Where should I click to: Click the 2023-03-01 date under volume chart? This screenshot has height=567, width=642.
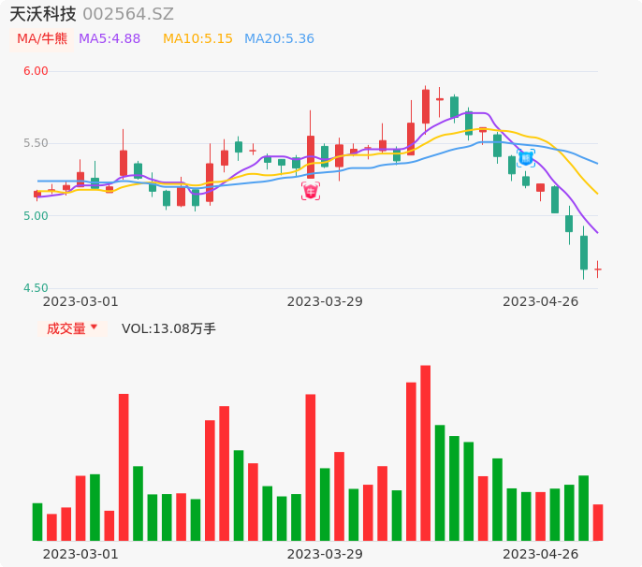(x=80, y=554)
